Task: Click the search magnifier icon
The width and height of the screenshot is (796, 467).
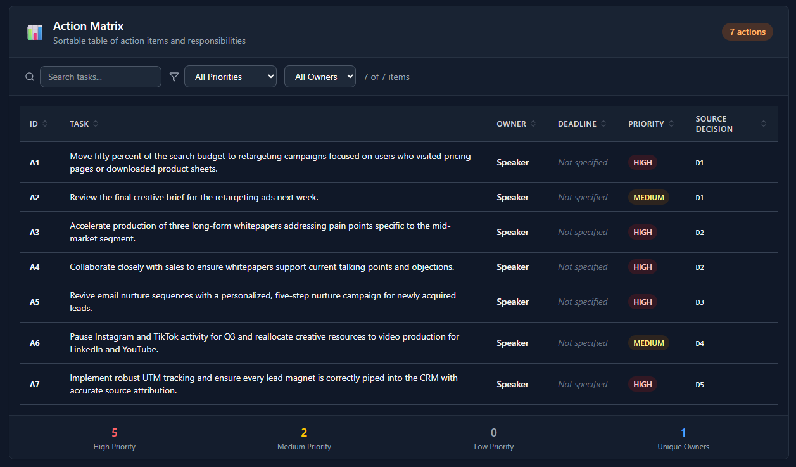Action: pyautogui.click(x=30, y=77)
